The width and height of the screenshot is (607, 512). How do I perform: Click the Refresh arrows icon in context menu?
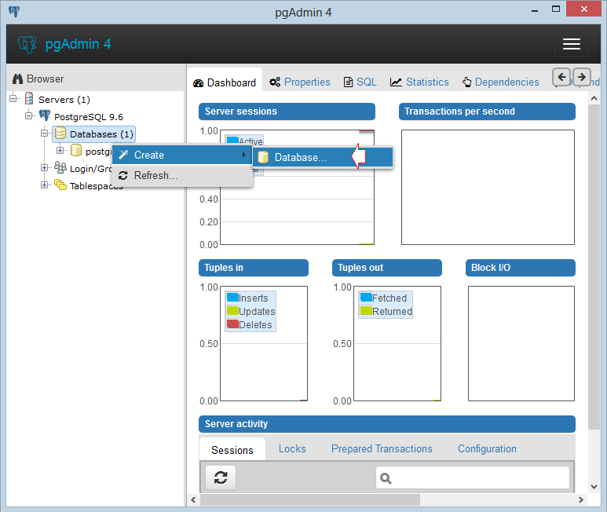(123, 176)
